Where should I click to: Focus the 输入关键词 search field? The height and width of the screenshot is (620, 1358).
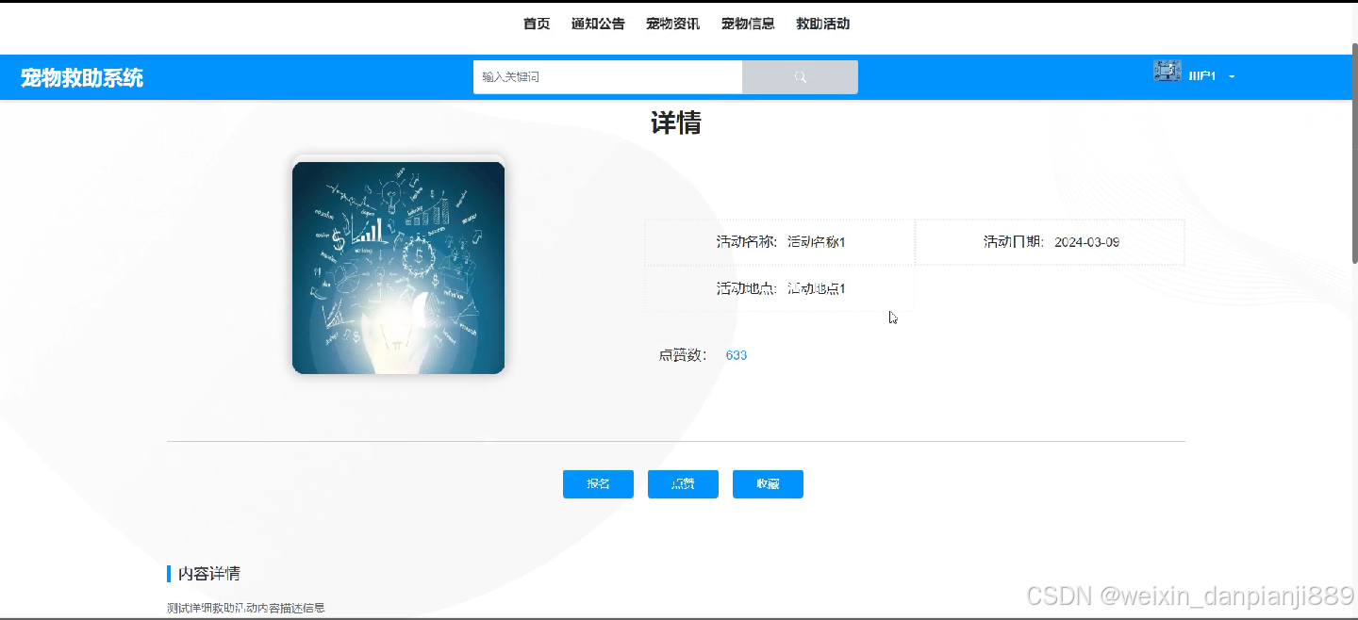click(x=607, y=77)
